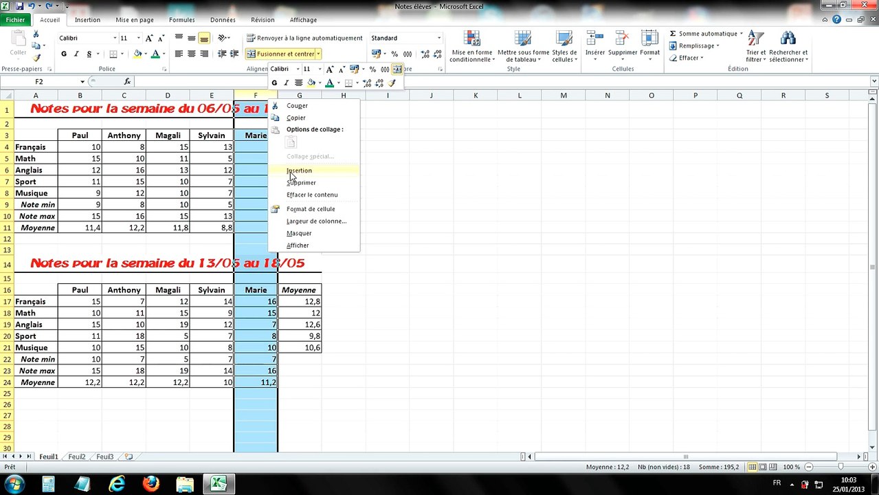The image size is (879, 495).
Task: Open Mettre sous forme de tableau
Action: tap(523, 47)
